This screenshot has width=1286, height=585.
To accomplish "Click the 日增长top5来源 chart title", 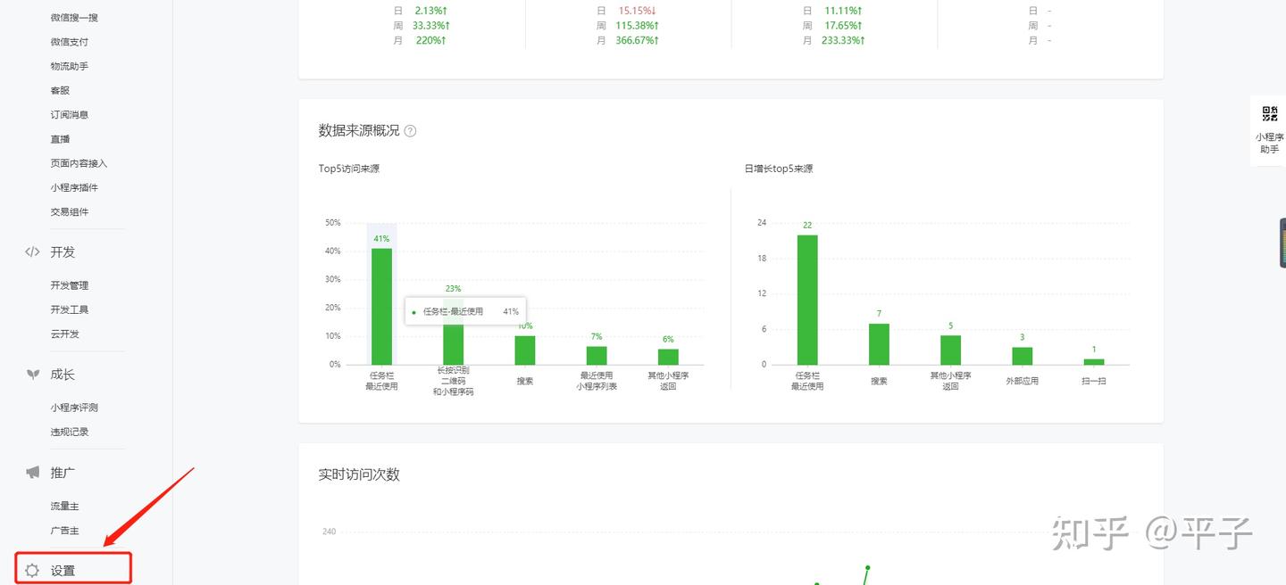I will pyautogui.click(x=779, y=169).
